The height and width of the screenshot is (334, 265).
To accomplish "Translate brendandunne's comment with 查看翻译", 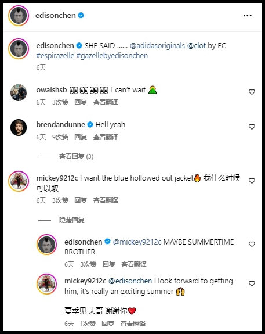I will tap(106, 137).
